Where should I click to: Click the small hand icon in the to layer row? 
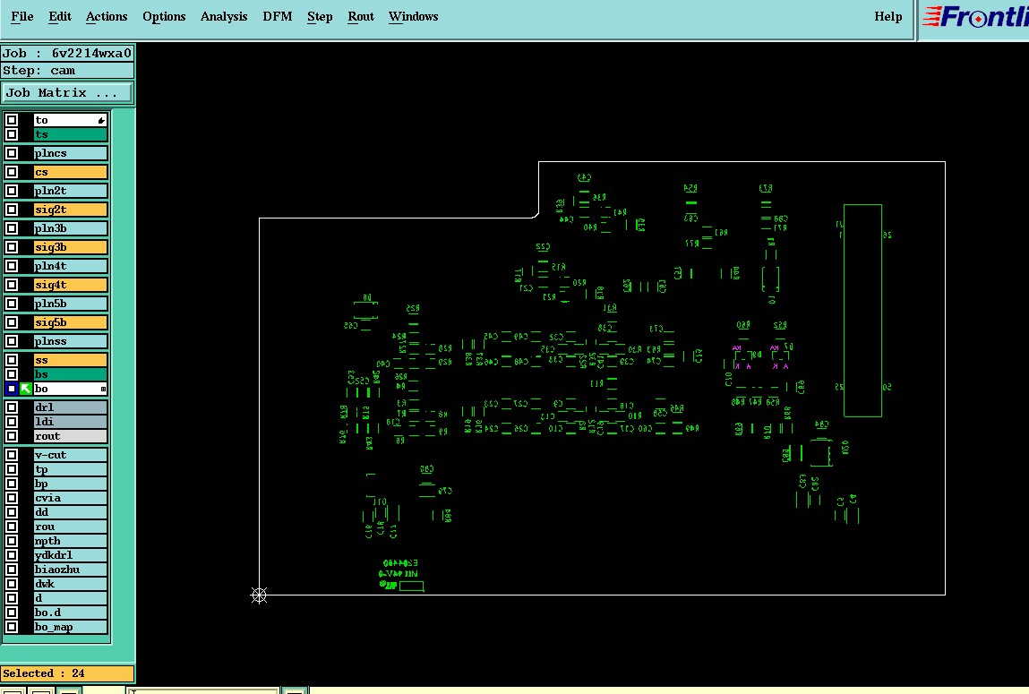point(101,120)
